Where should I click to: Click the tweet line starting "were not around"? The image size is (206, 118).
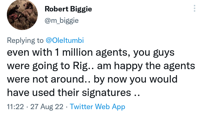pos(92,79)
